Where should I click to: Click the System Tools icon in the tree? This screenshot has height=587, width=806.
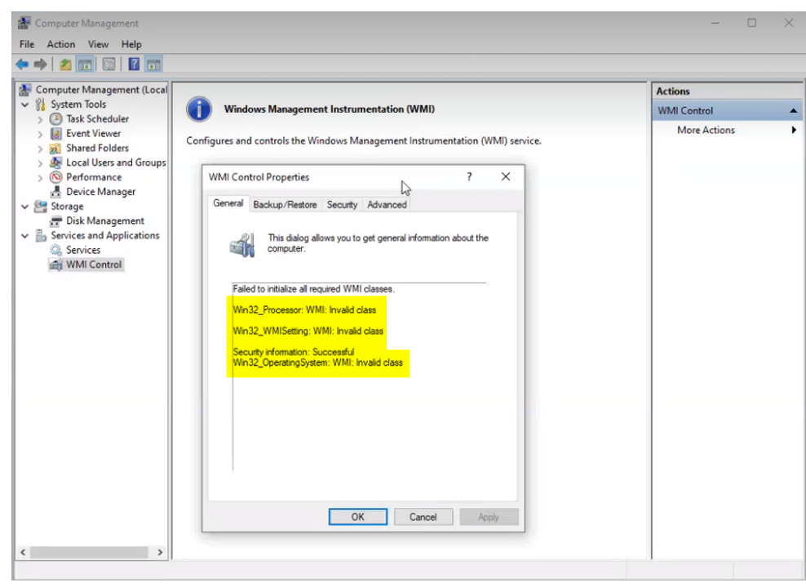tap(41, 105)
